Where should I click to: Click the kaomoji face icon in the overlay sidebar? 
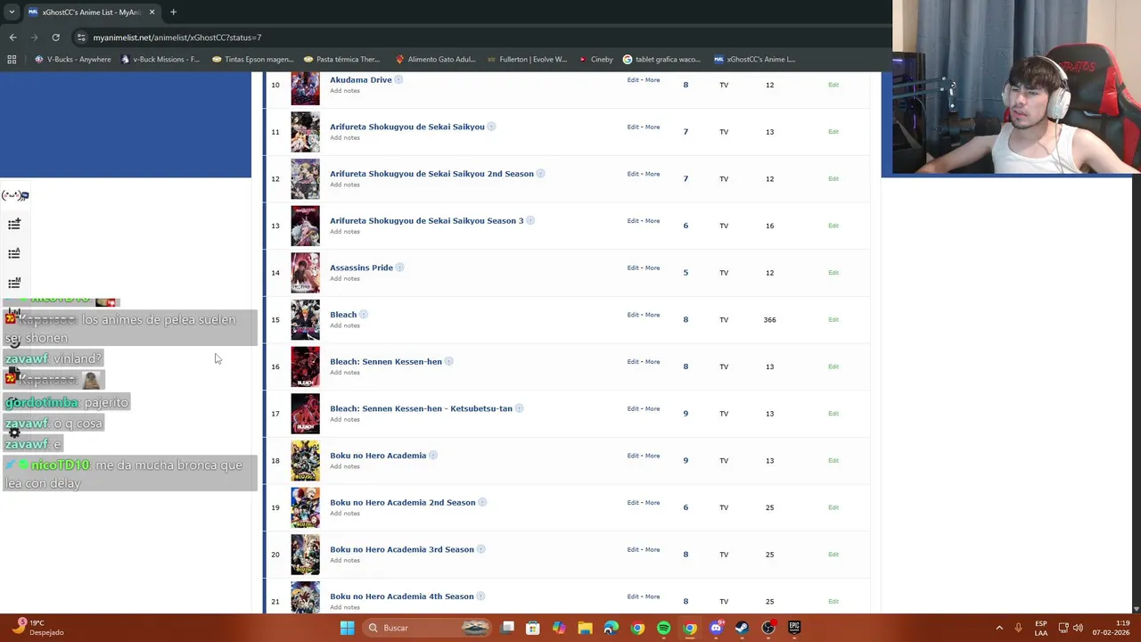point(14,195)
